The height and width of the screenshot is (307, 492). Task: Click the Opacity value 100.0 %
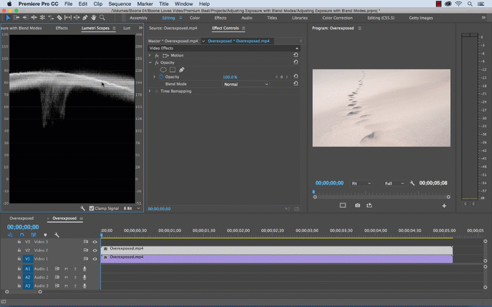pyautogui.click(x=230, y=77)
